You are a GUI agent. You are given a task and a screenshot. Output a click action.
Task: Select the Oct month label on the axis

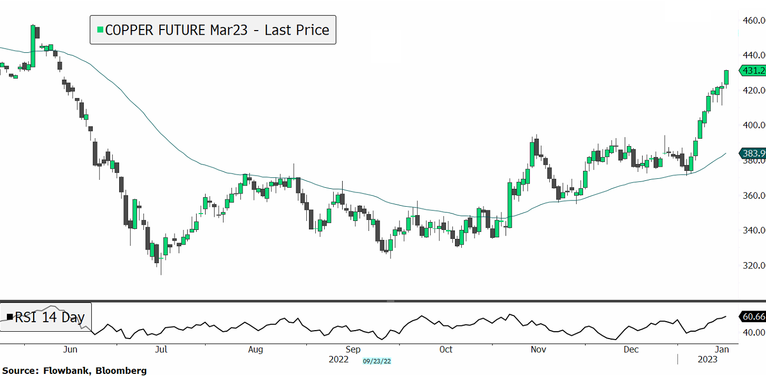446,350
